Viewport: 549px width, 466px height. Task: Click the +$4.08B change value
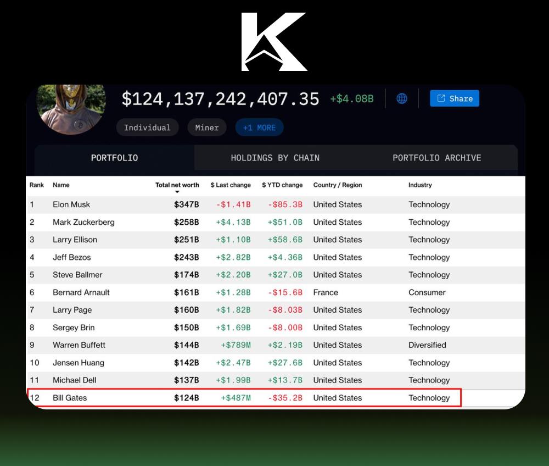(352, 99)
